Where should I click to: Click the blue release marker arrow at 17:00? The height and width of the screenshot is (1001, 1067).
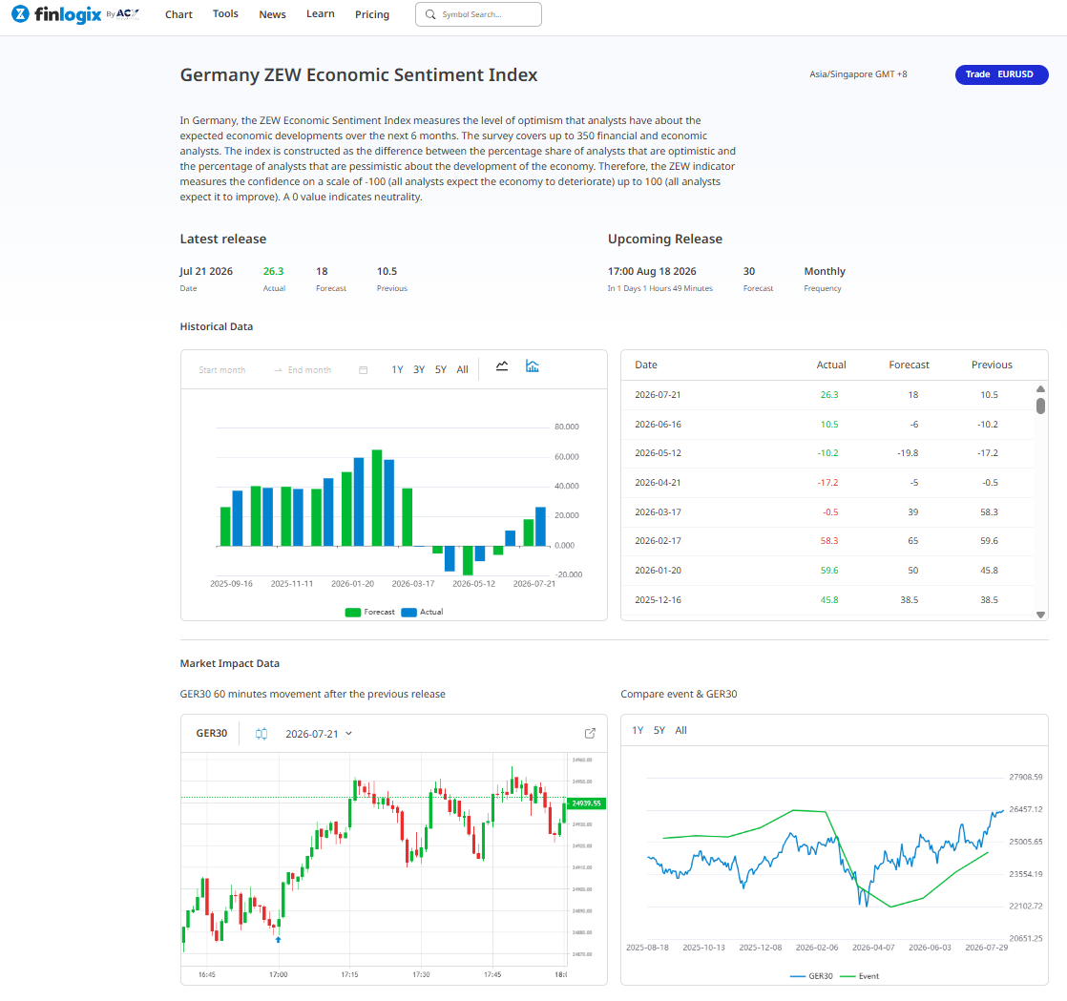pos(279,940)
